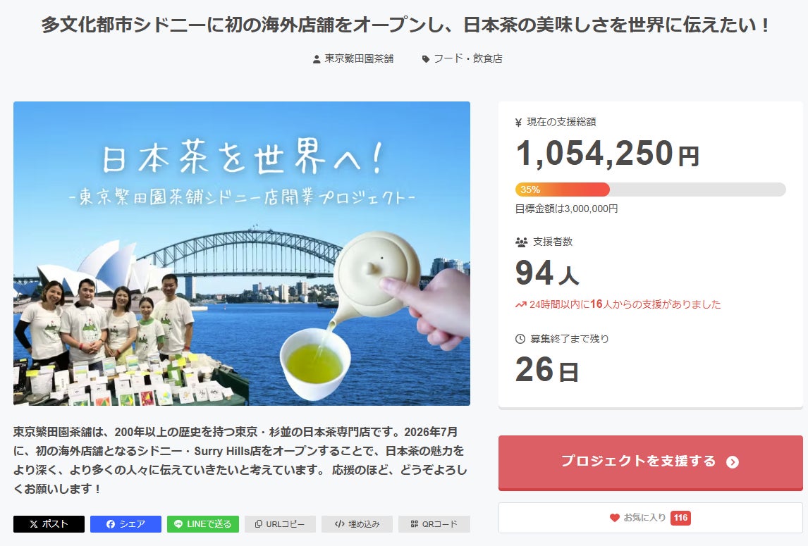This screenshot has width=808, height=546.
Task: Send via LINEで送る button
Action: (202, 524)
